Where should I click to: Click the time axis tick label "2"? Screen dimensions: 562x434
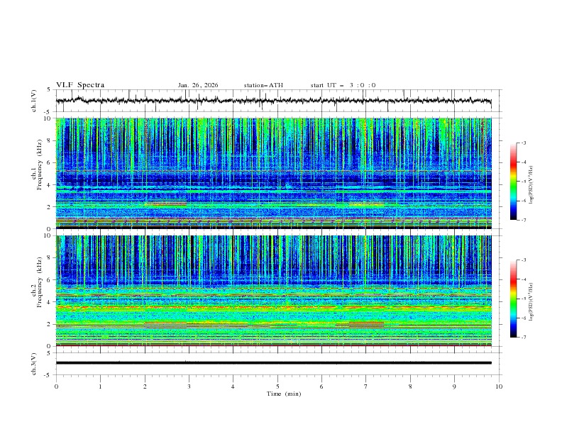coord(145,386)
